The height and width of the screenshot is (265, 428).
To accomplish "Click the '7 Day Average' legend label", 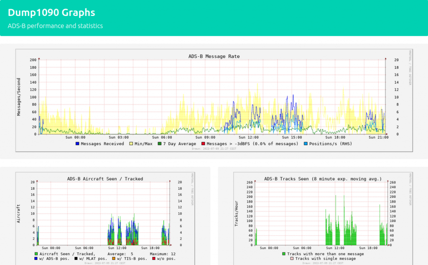I will (x=180, y=143).
